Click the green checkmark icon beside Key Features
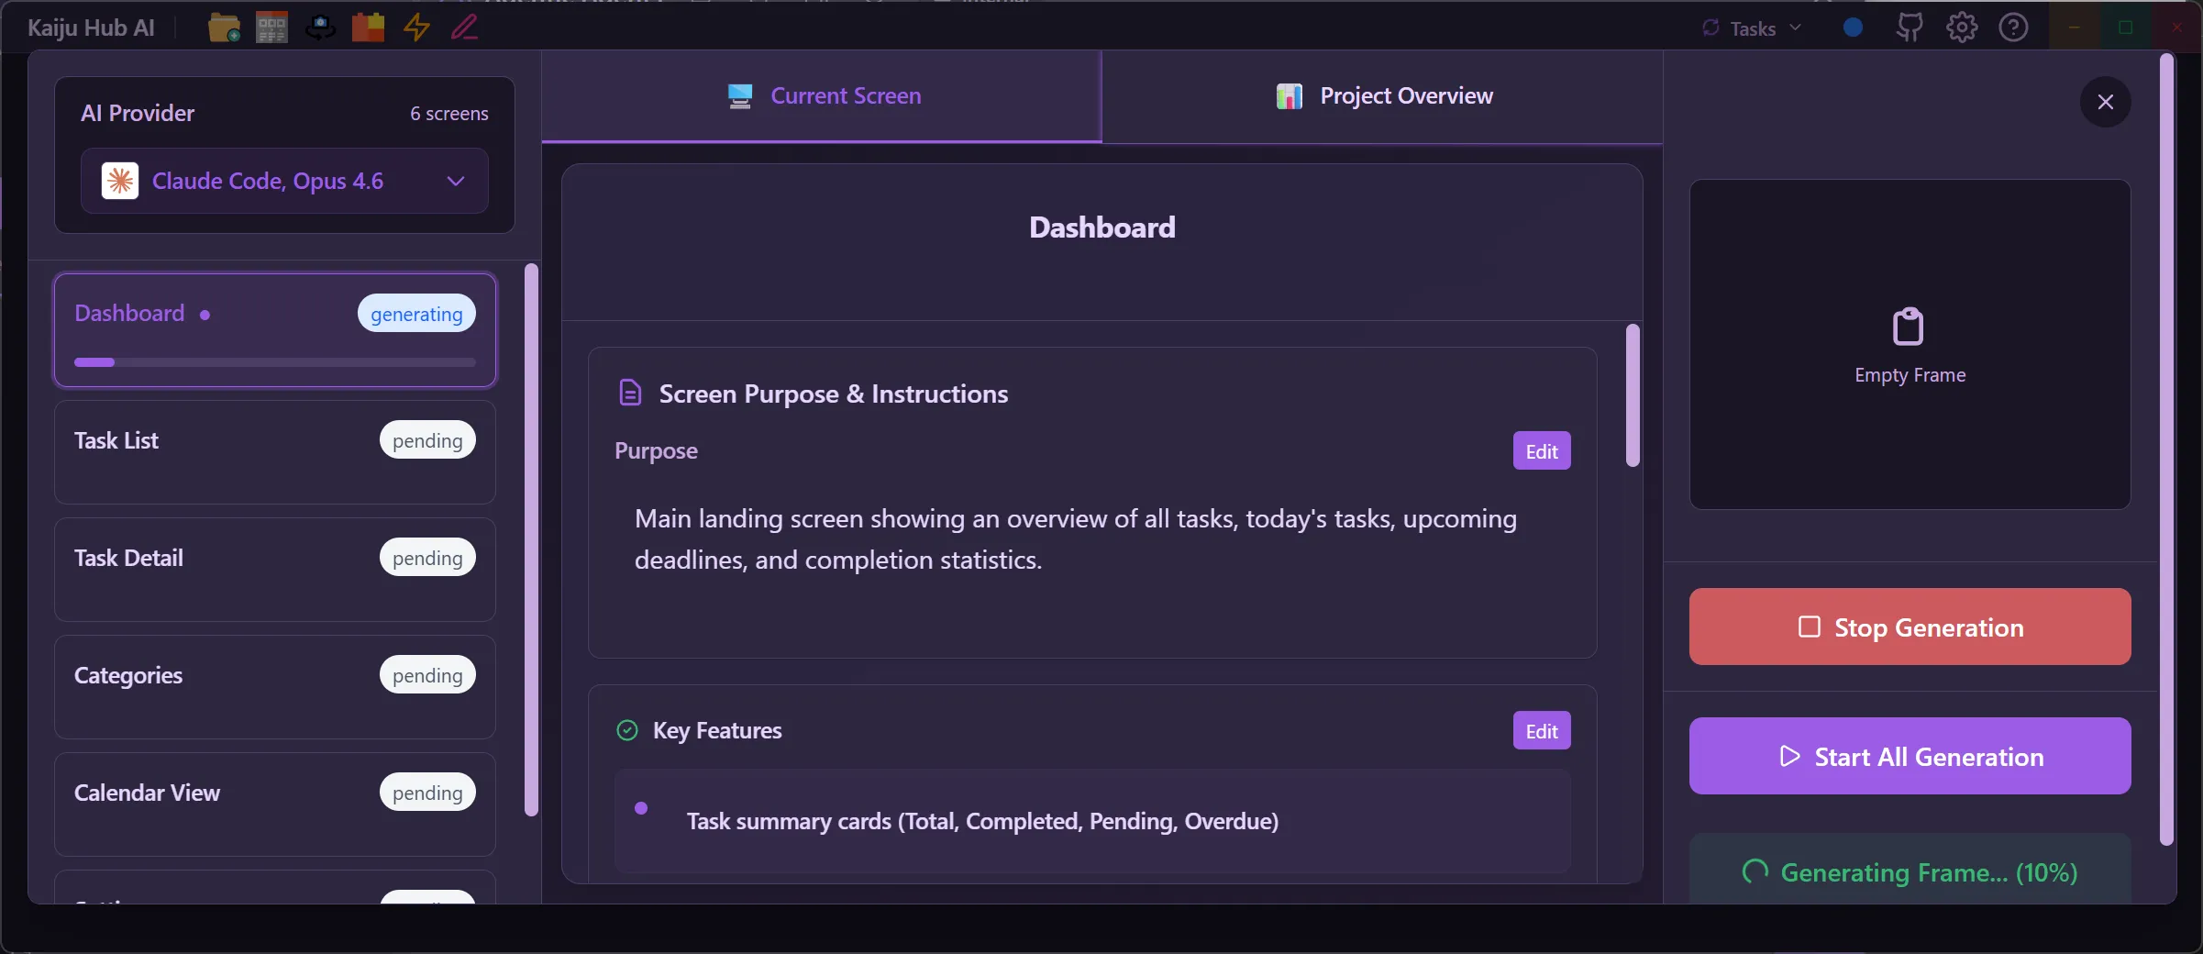Screen dimensions: 2203x954 click(x=627, y=730)
